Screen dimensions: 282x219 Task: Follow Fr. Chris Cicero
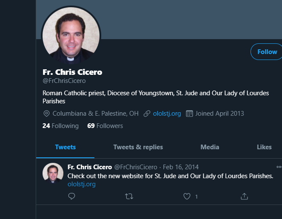pyautogui.click(x=267, y=52)
